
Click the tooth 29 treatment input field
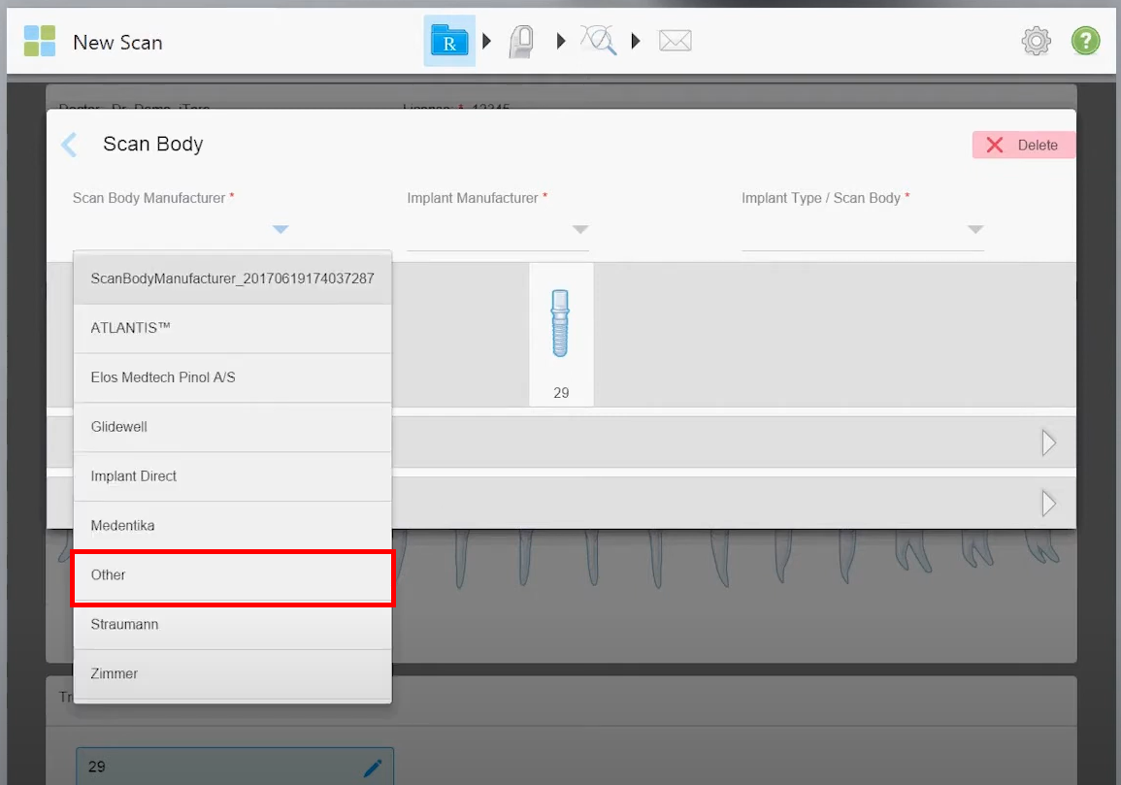(194, 766)
